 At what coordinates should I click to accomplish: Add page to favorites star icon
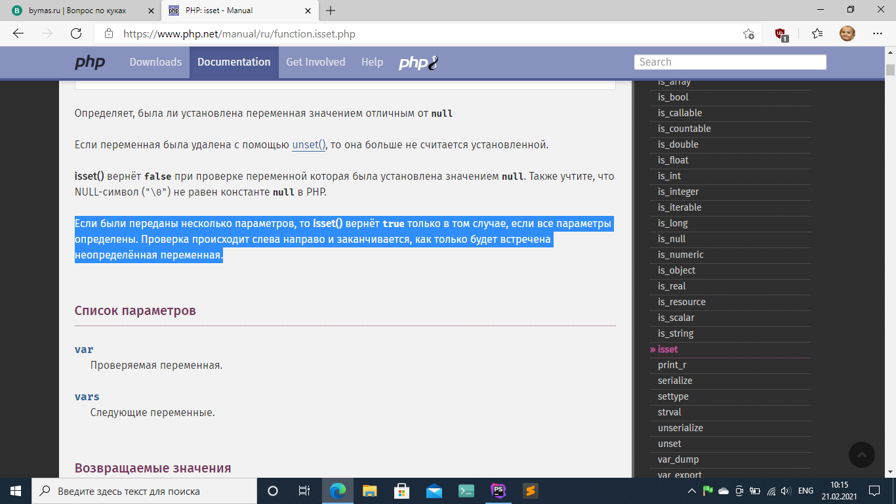click(x=748, y=33)
